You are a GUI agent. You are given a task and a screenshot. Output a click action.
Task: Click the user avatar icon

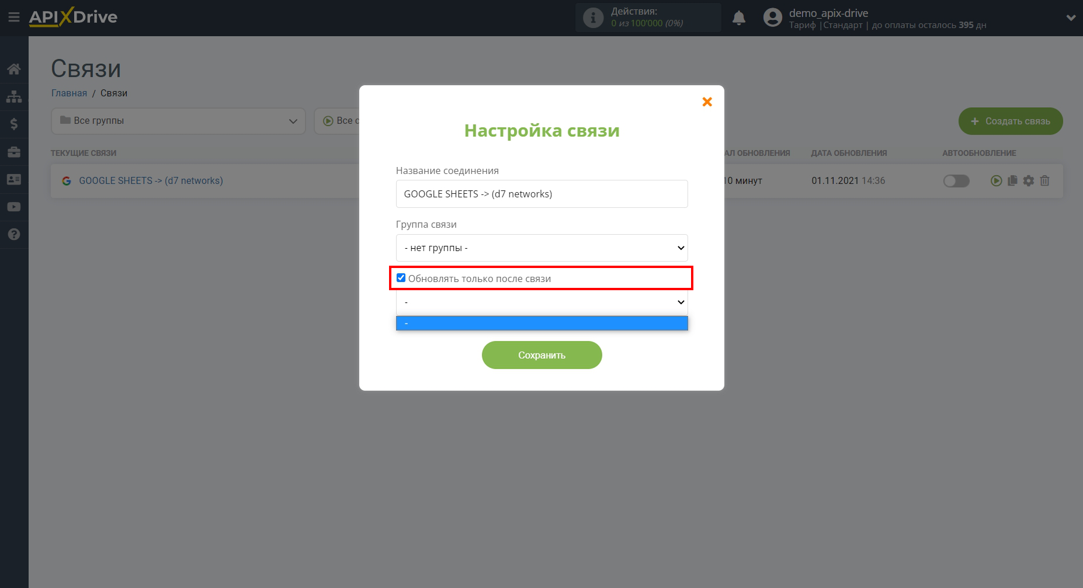(772, 18)
